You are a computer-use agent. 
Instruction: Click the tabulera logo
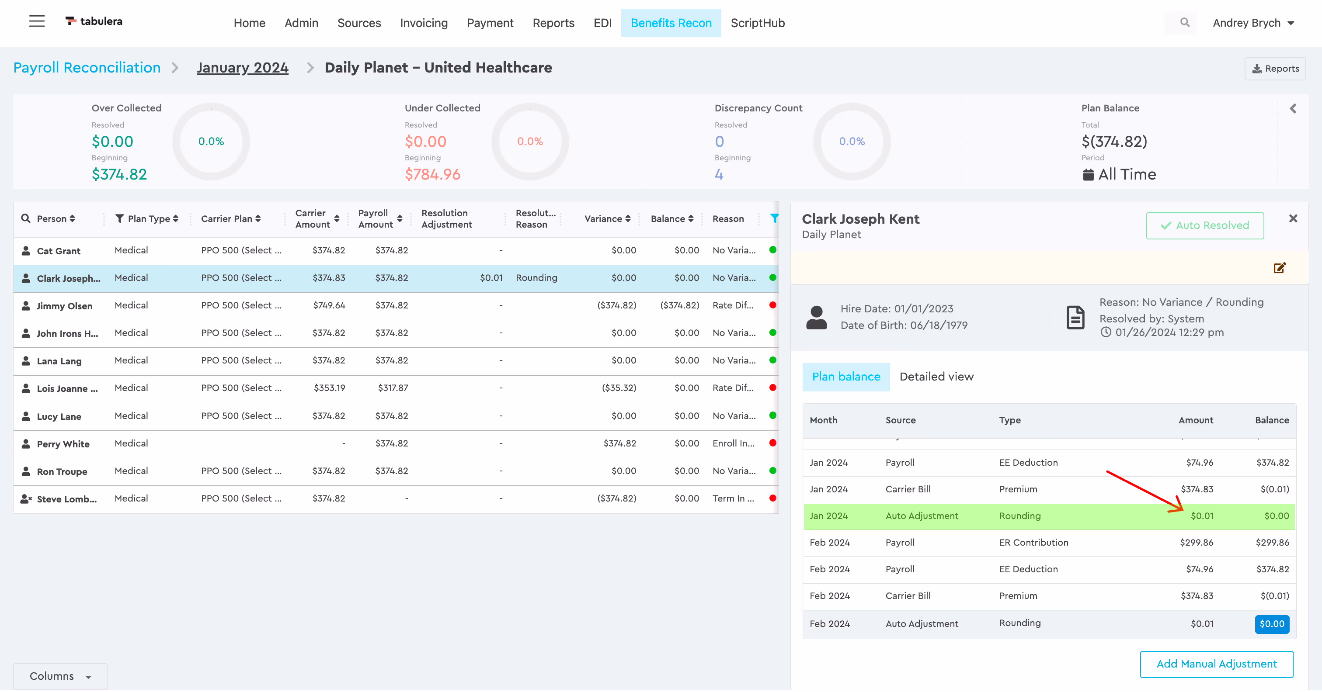tap(94, 21)
